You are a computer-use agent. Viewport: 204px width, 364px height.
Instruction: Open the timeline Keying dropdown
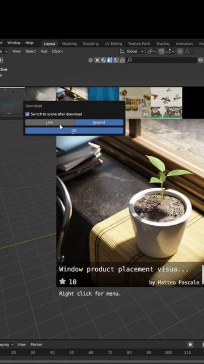(7, 345)
